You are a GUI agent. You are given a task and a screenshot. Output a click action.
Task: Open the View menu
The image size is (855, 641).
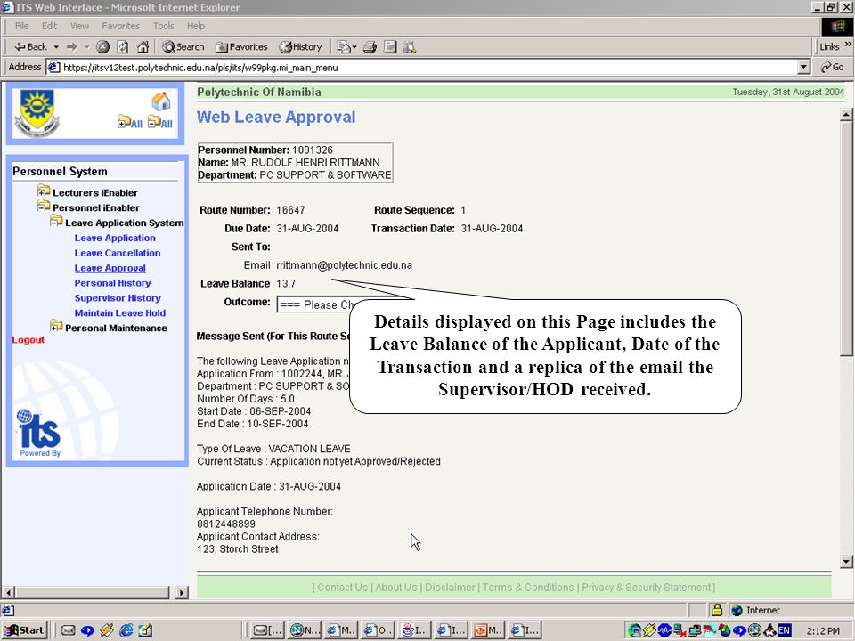point(79,26)
